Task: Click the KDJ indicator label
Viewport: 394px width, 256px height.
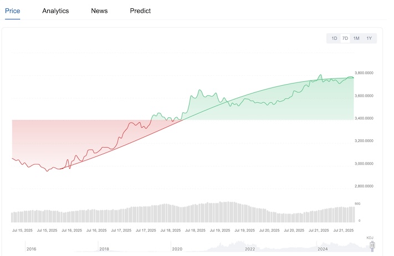Action: (x=370, y=237)
